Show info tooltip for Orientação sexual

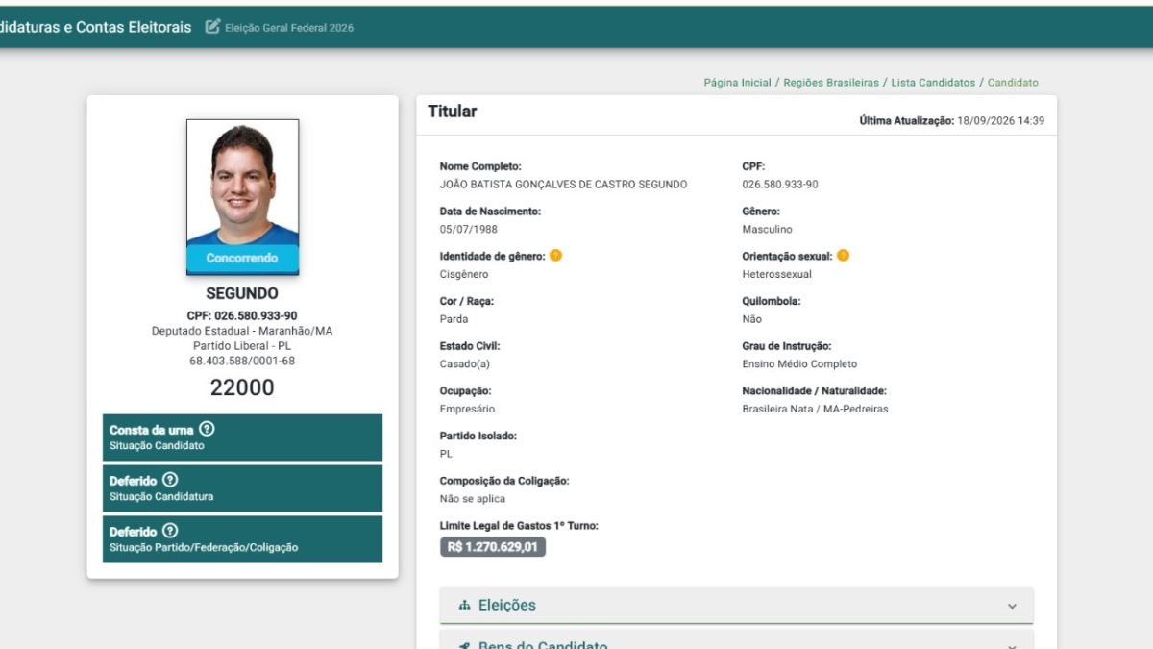843,256
